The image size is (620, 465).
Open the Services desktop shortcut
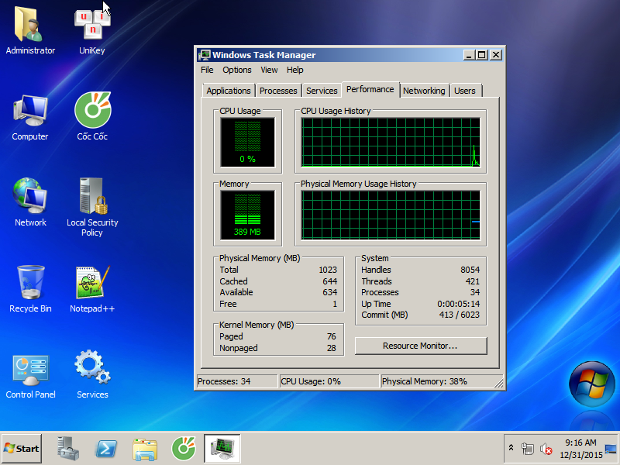click(x=92, y=376)
